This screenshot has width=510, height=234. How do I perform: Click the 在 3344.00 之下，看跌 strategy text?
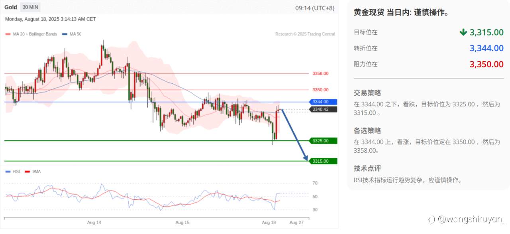click(x=427, y=108)
